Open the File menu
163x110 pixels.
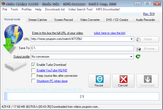point(5,9)
